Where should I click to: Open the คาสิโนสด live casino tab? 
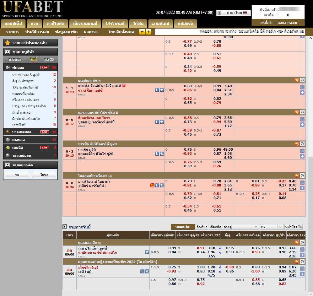pos(56,23)
